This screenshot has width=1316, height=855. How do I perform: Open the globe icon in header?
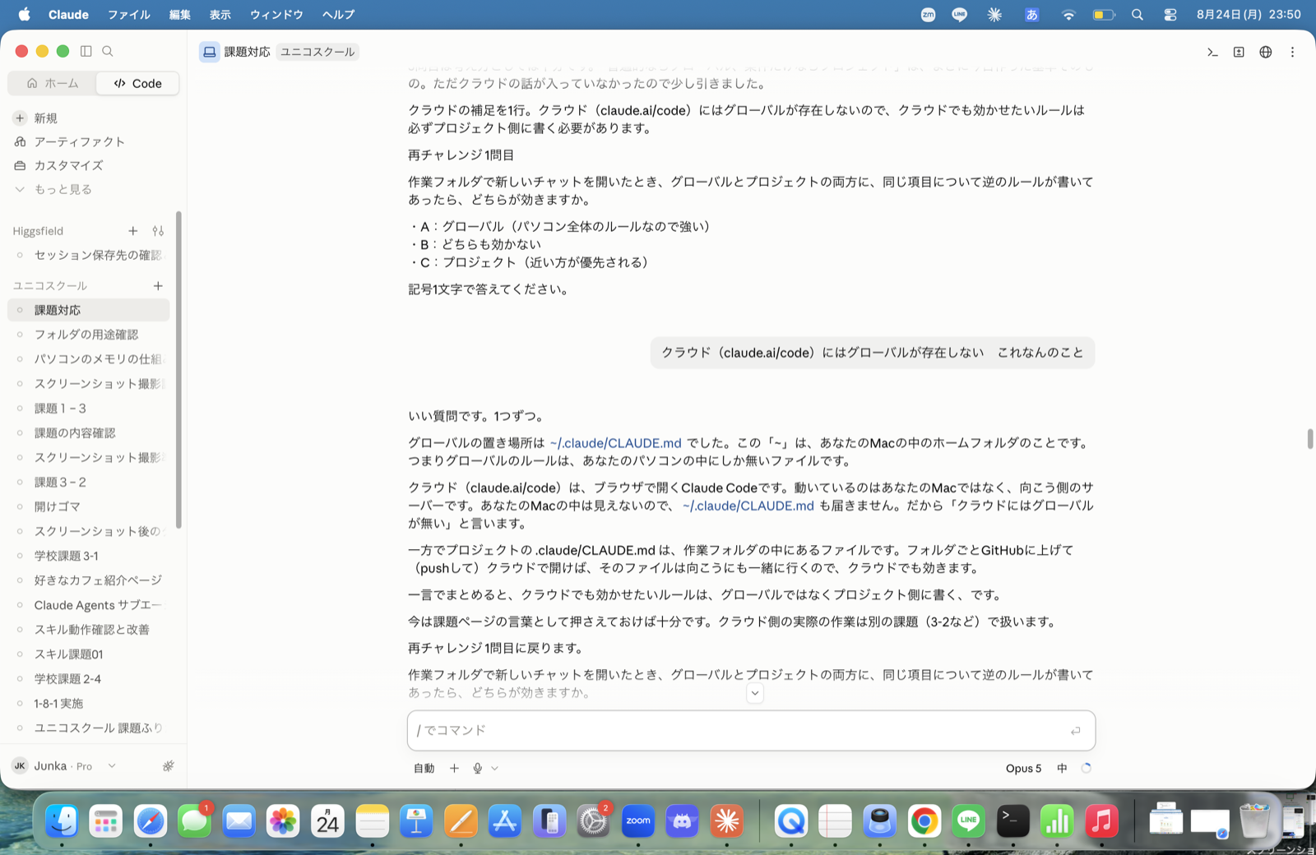coord(1266,52)
